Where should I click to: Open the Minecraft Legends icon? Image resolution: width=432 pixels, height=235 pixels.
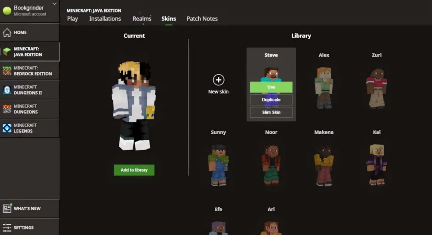tap(7, 128)
